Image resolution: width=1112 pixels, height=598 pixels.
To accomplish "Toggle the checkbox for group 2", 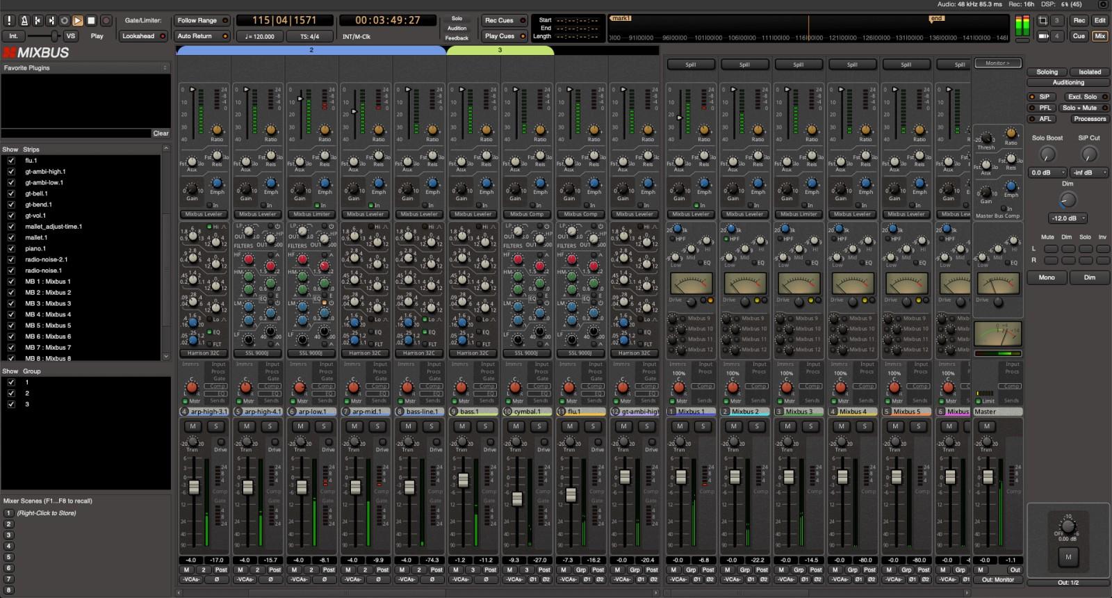I will [x=11, y=393].
